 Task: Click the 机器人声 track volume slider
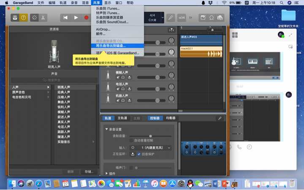pos(151,101)
